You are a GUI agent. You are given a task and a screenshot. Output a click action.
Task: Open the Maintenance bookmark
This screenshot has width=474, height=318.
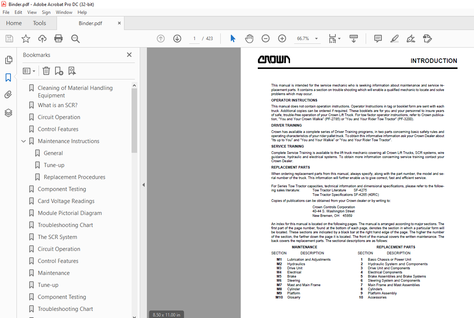click(54, 273)
